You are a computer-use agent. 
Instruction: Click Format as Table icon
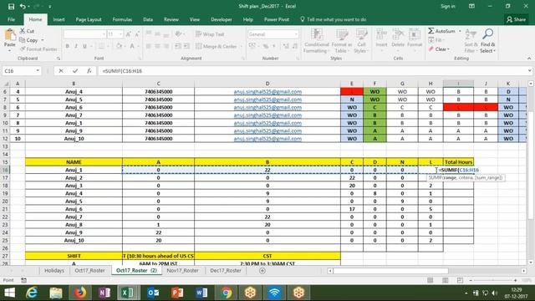coord(342,35)
